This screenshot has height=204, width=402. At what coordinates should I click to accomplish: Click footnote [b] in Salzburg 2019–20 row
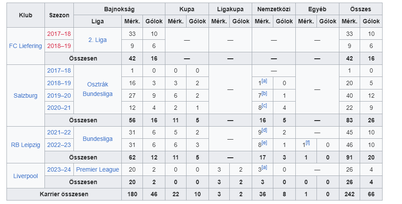point(265,94)
